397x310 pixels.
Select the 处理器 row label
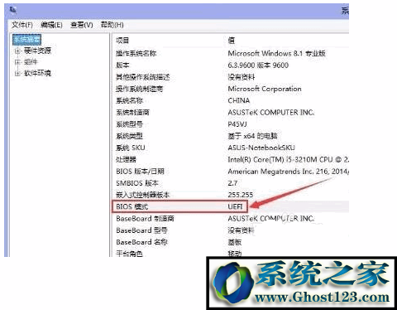tap(126, 160)
